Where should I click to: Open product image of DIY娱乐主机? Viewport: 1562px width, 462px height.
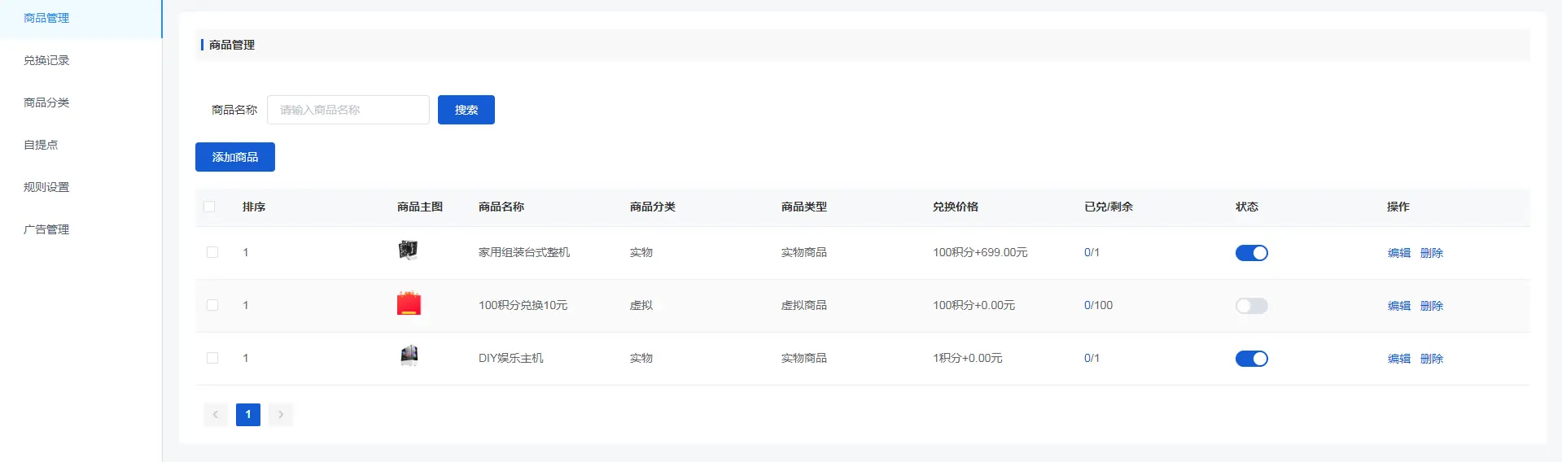point(409,355)
